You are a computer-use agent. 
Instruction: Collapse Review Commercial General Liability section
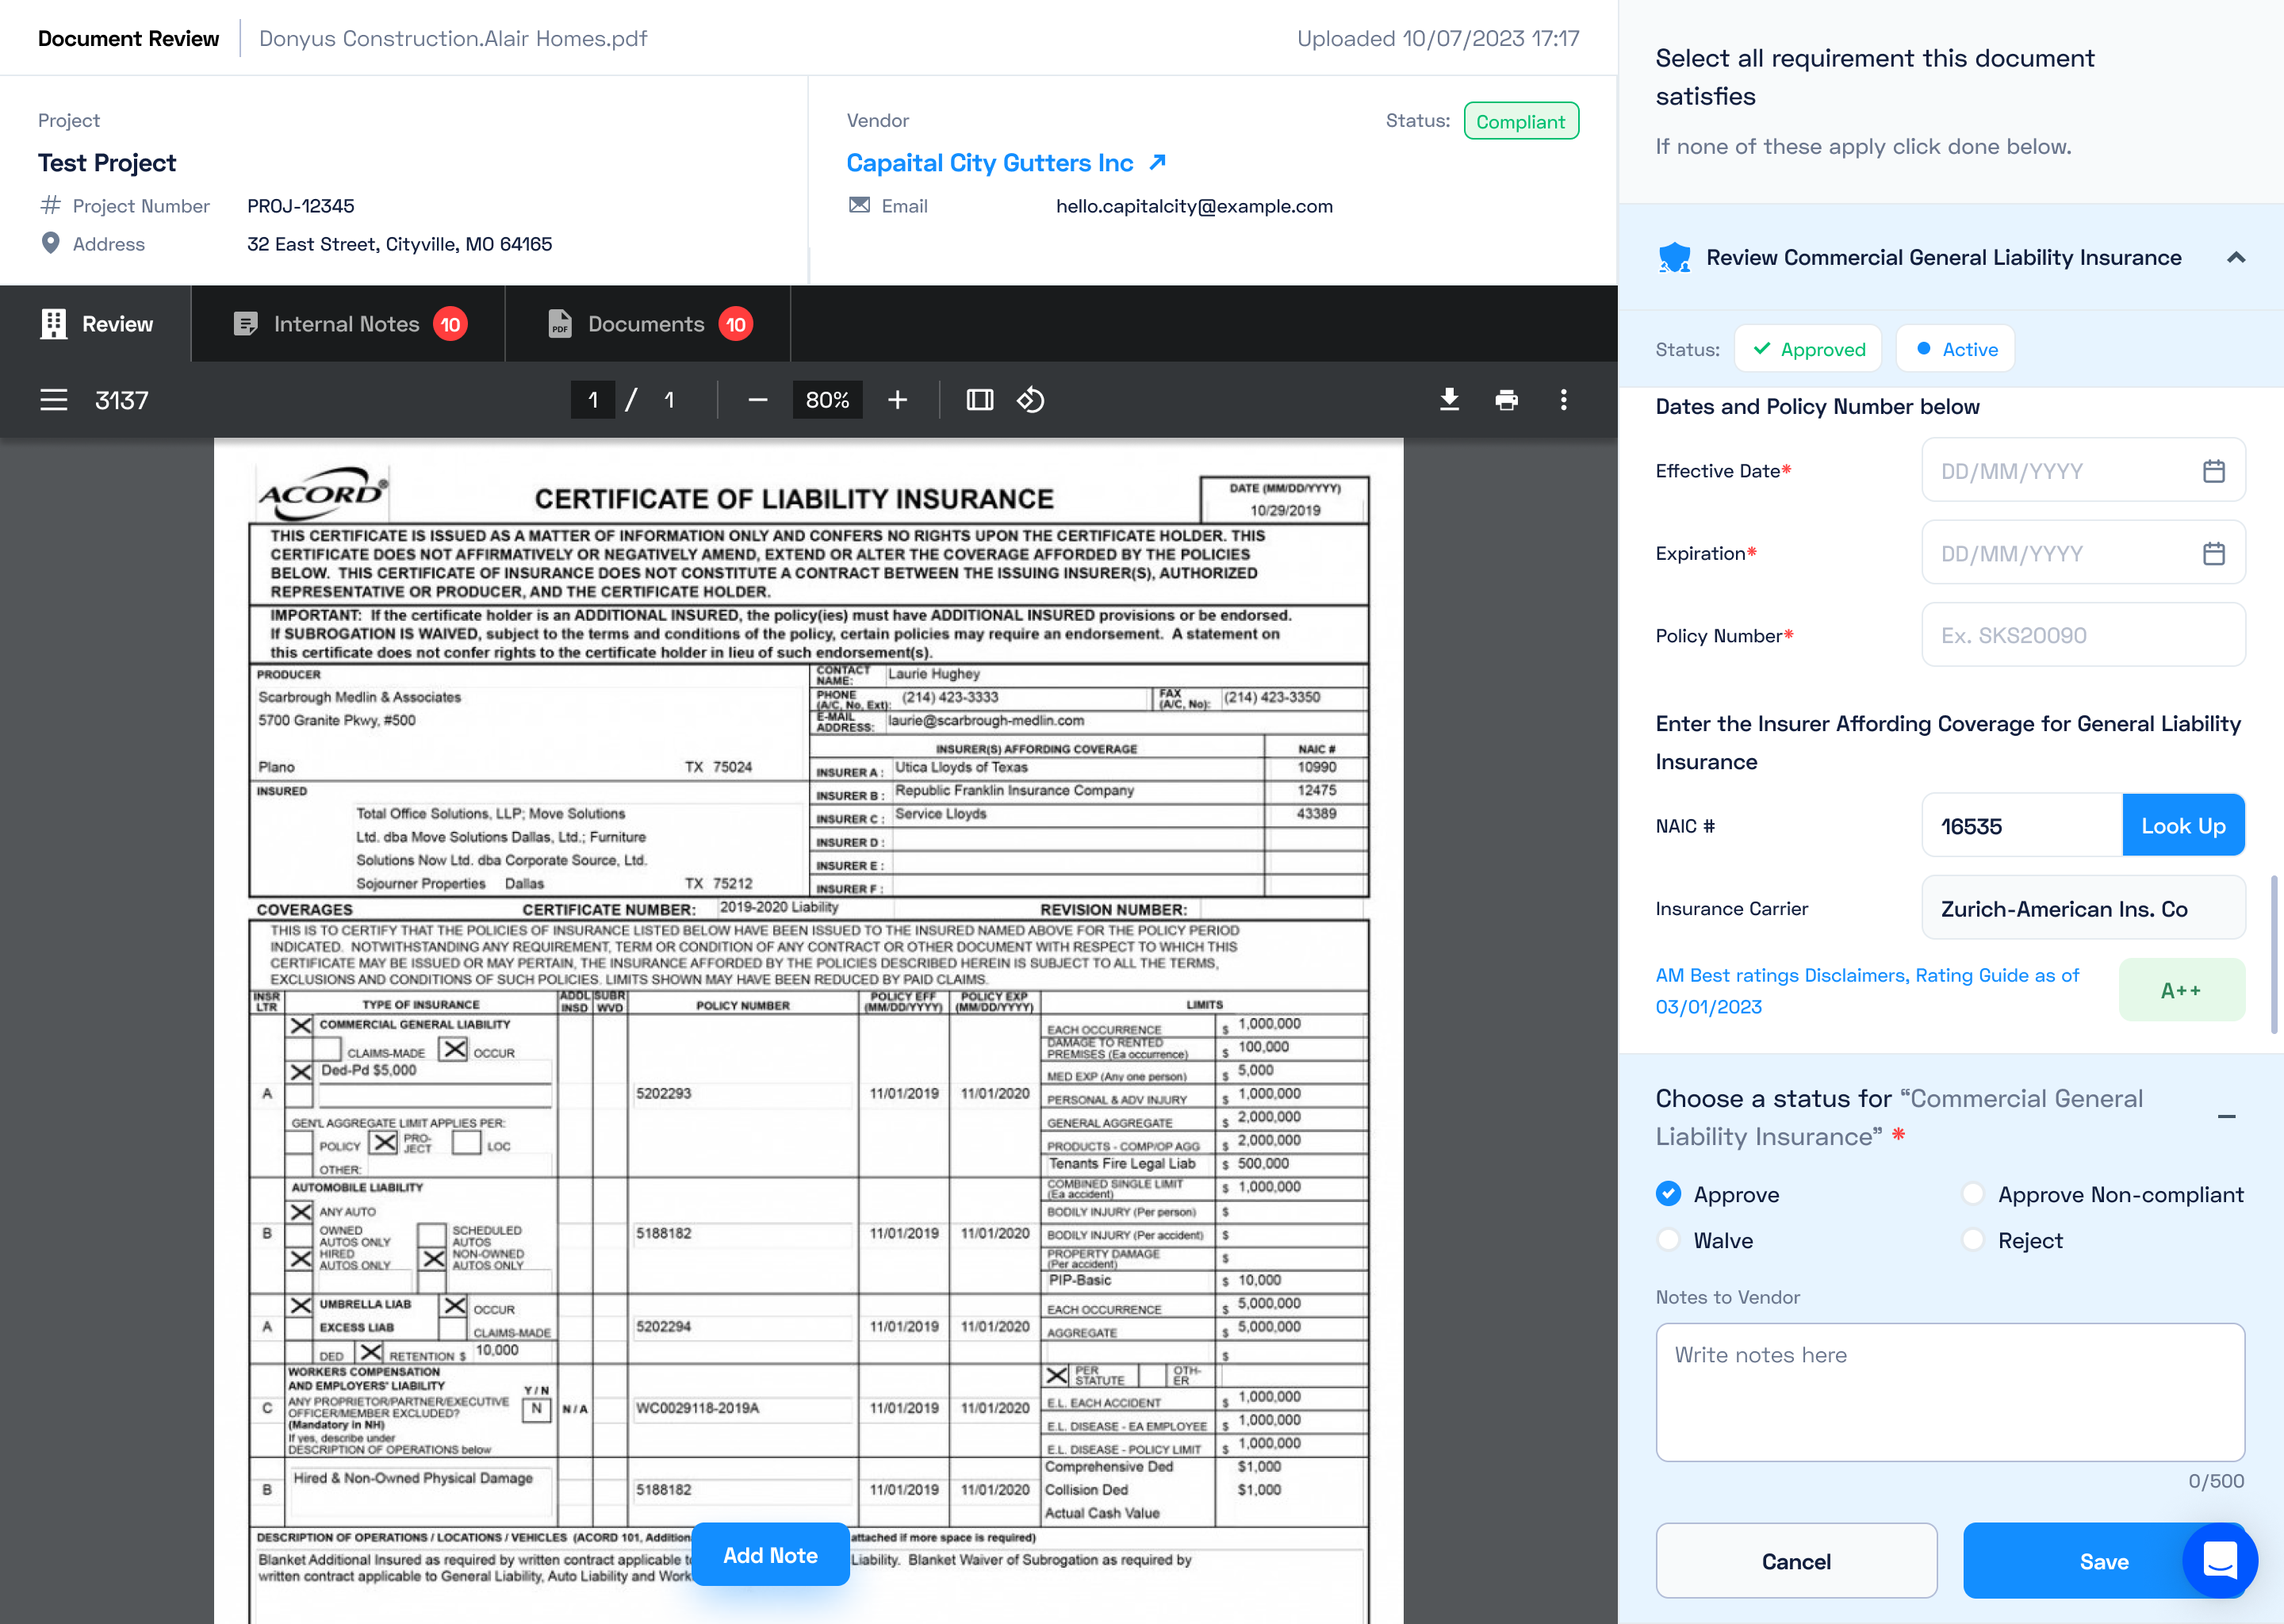2236,258
